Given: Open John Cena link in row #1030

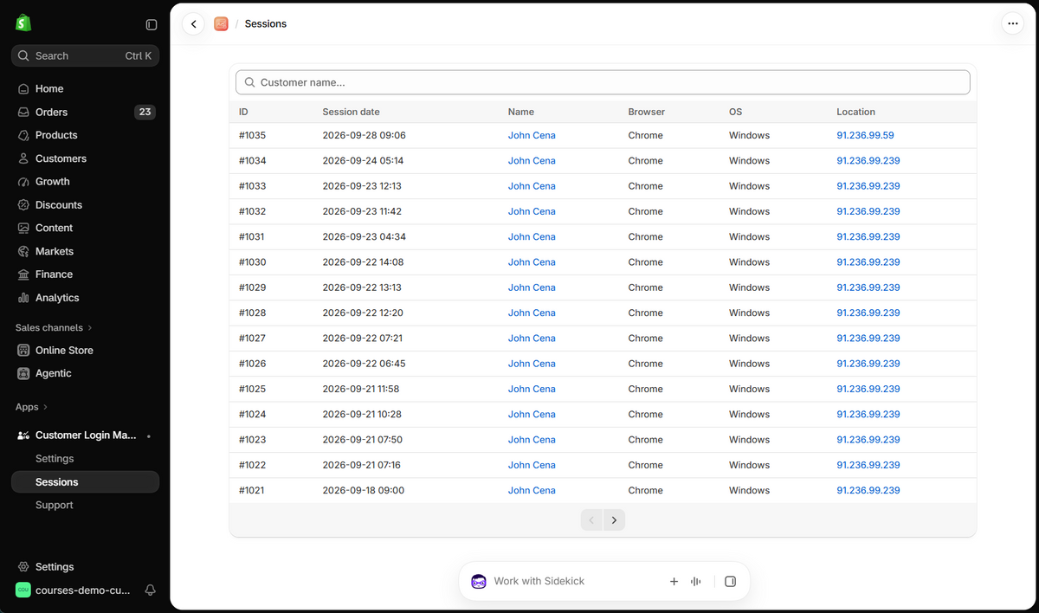Looking at the screenshot, I should point(532,262).
